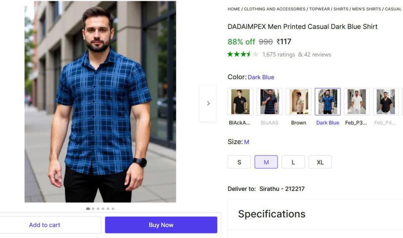Screen dimensions: 403x238
Task: Choose size XL option
Action: [320, 162]
